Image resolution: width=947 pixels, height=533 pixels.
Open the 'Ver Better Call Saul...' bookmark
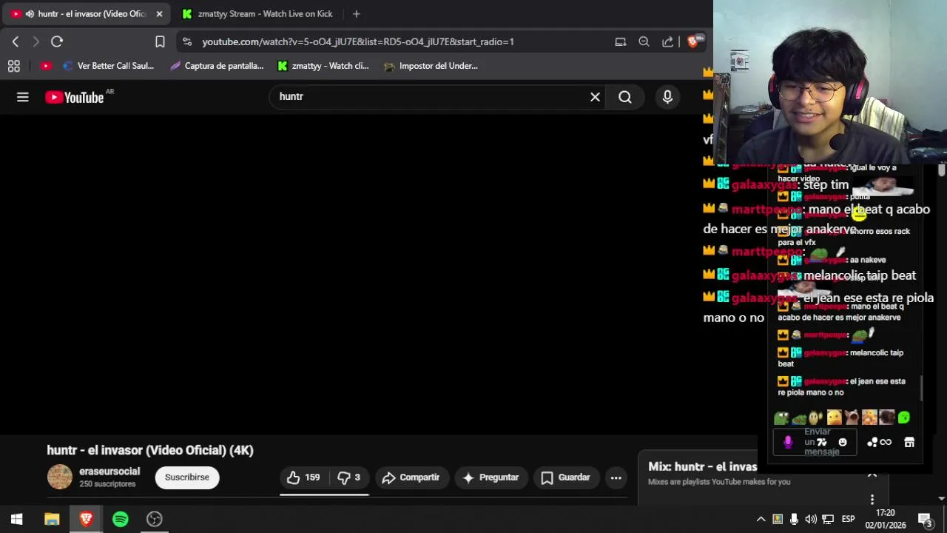(x=109, y=66)
